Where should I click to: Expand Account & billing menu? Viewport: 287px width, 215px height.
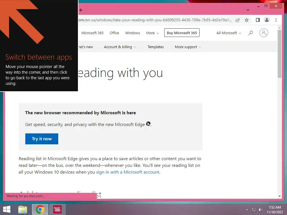point(120,47)
